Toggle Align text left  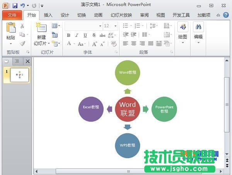pyautogui.click(x=125, y=44)
